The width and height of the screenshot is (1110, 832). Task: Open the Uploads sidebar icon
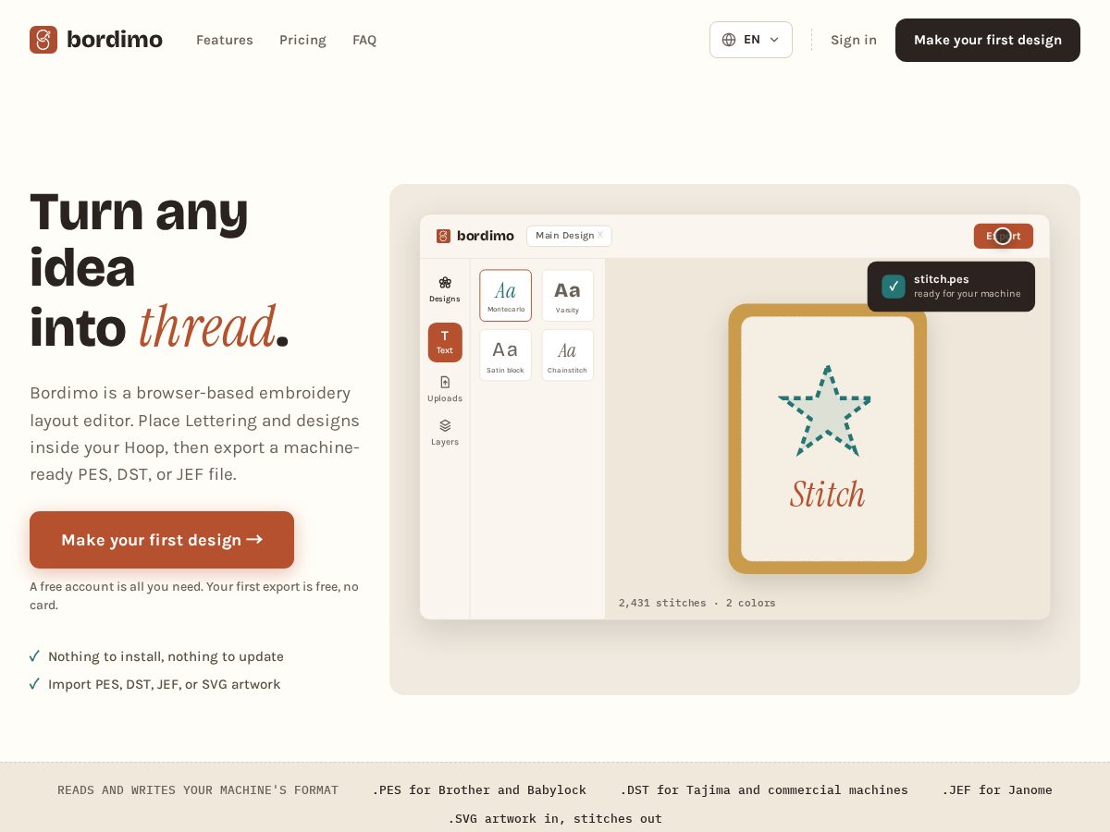tap(445, 389)
